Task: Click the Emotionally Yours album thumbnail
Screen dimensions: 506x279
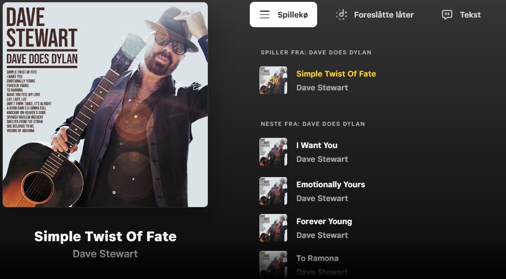Action: [x=273, y=191]
